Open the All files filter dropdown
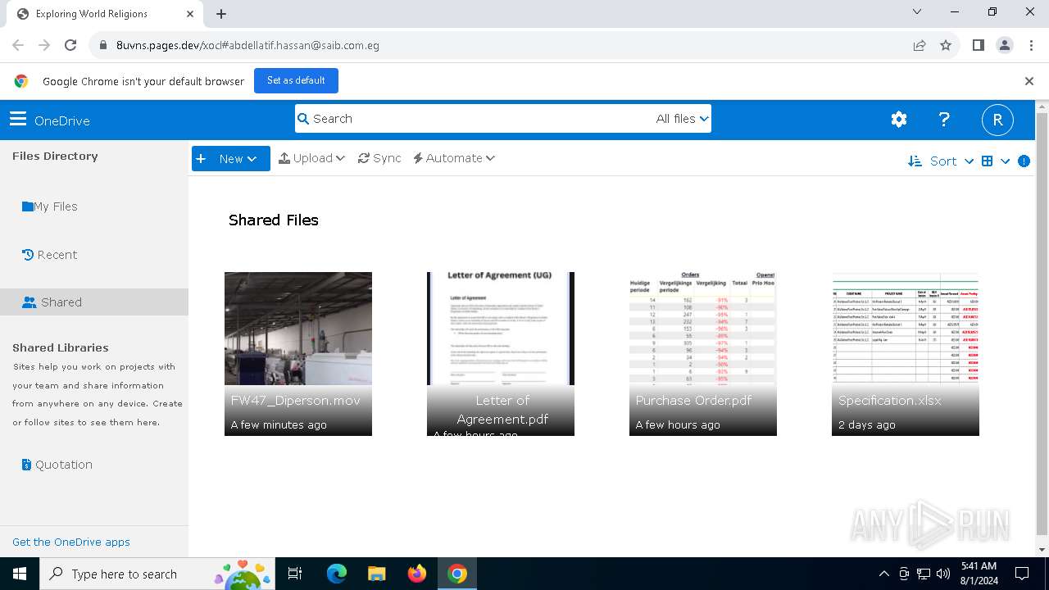This screenshot has height=590, width=1049. [682, 119]
